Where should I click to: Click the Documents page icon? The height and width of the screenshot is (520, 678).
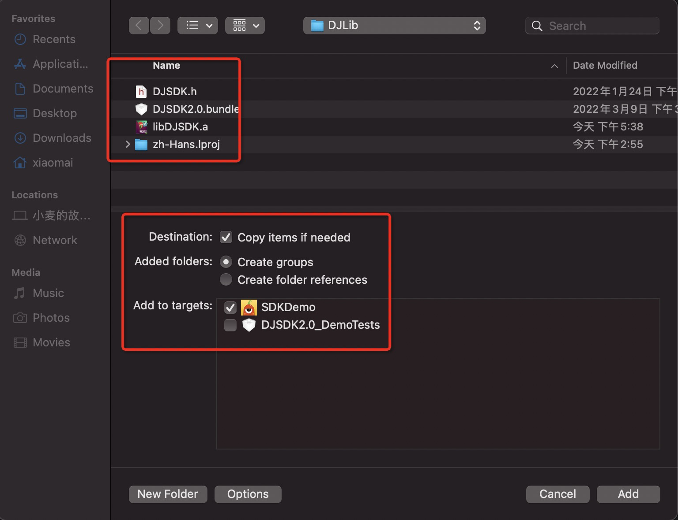click(x=20, y=89)
